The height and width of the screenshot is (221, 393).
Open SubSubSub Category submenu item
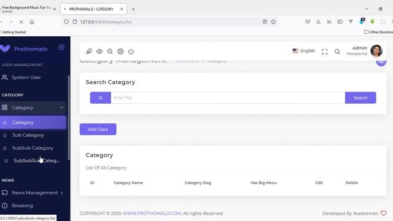click(x=36, y=161)
